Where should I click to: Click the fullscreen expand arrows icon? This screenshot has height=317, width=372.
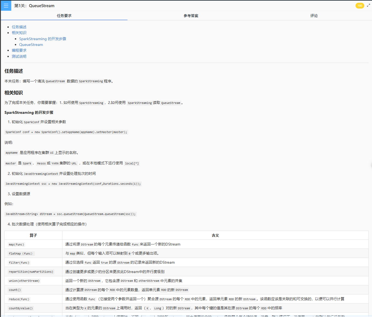point(368,5)
